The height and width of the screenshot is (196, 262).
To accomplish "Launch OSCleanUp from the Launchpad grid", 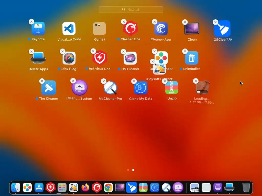I will (222, 29).
